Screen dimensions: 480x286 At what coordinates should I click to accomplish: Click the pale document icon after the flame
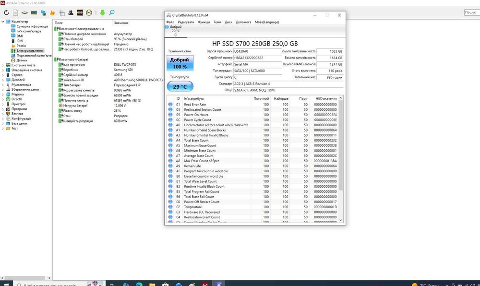[62, 12]
